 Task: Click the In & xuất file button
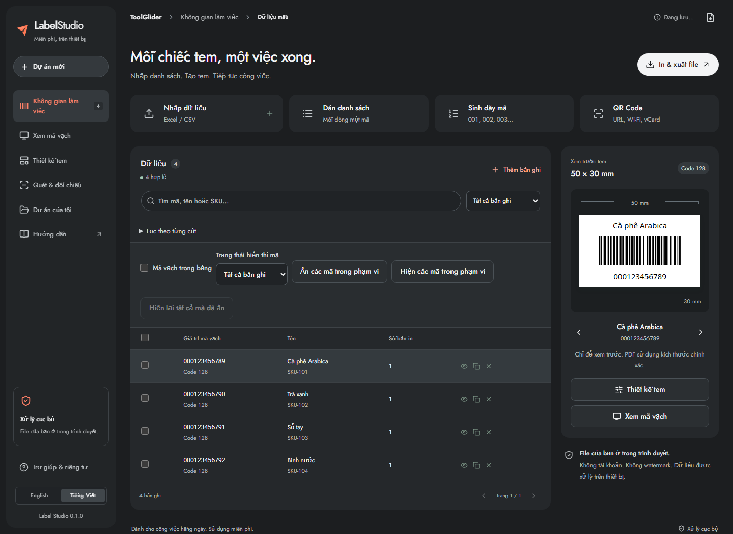678,65
